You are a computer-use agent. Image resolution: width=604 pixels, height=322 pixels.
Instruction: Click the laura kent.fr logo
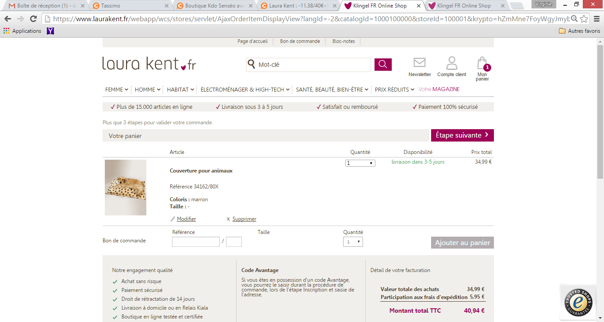click(149, 64)
